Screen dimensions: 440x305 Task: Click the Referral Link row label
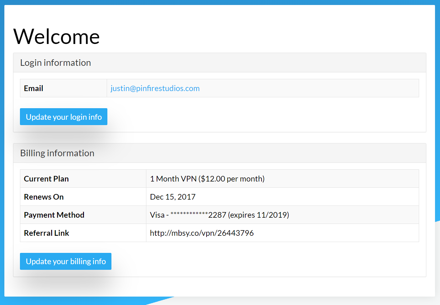[46, 233]
